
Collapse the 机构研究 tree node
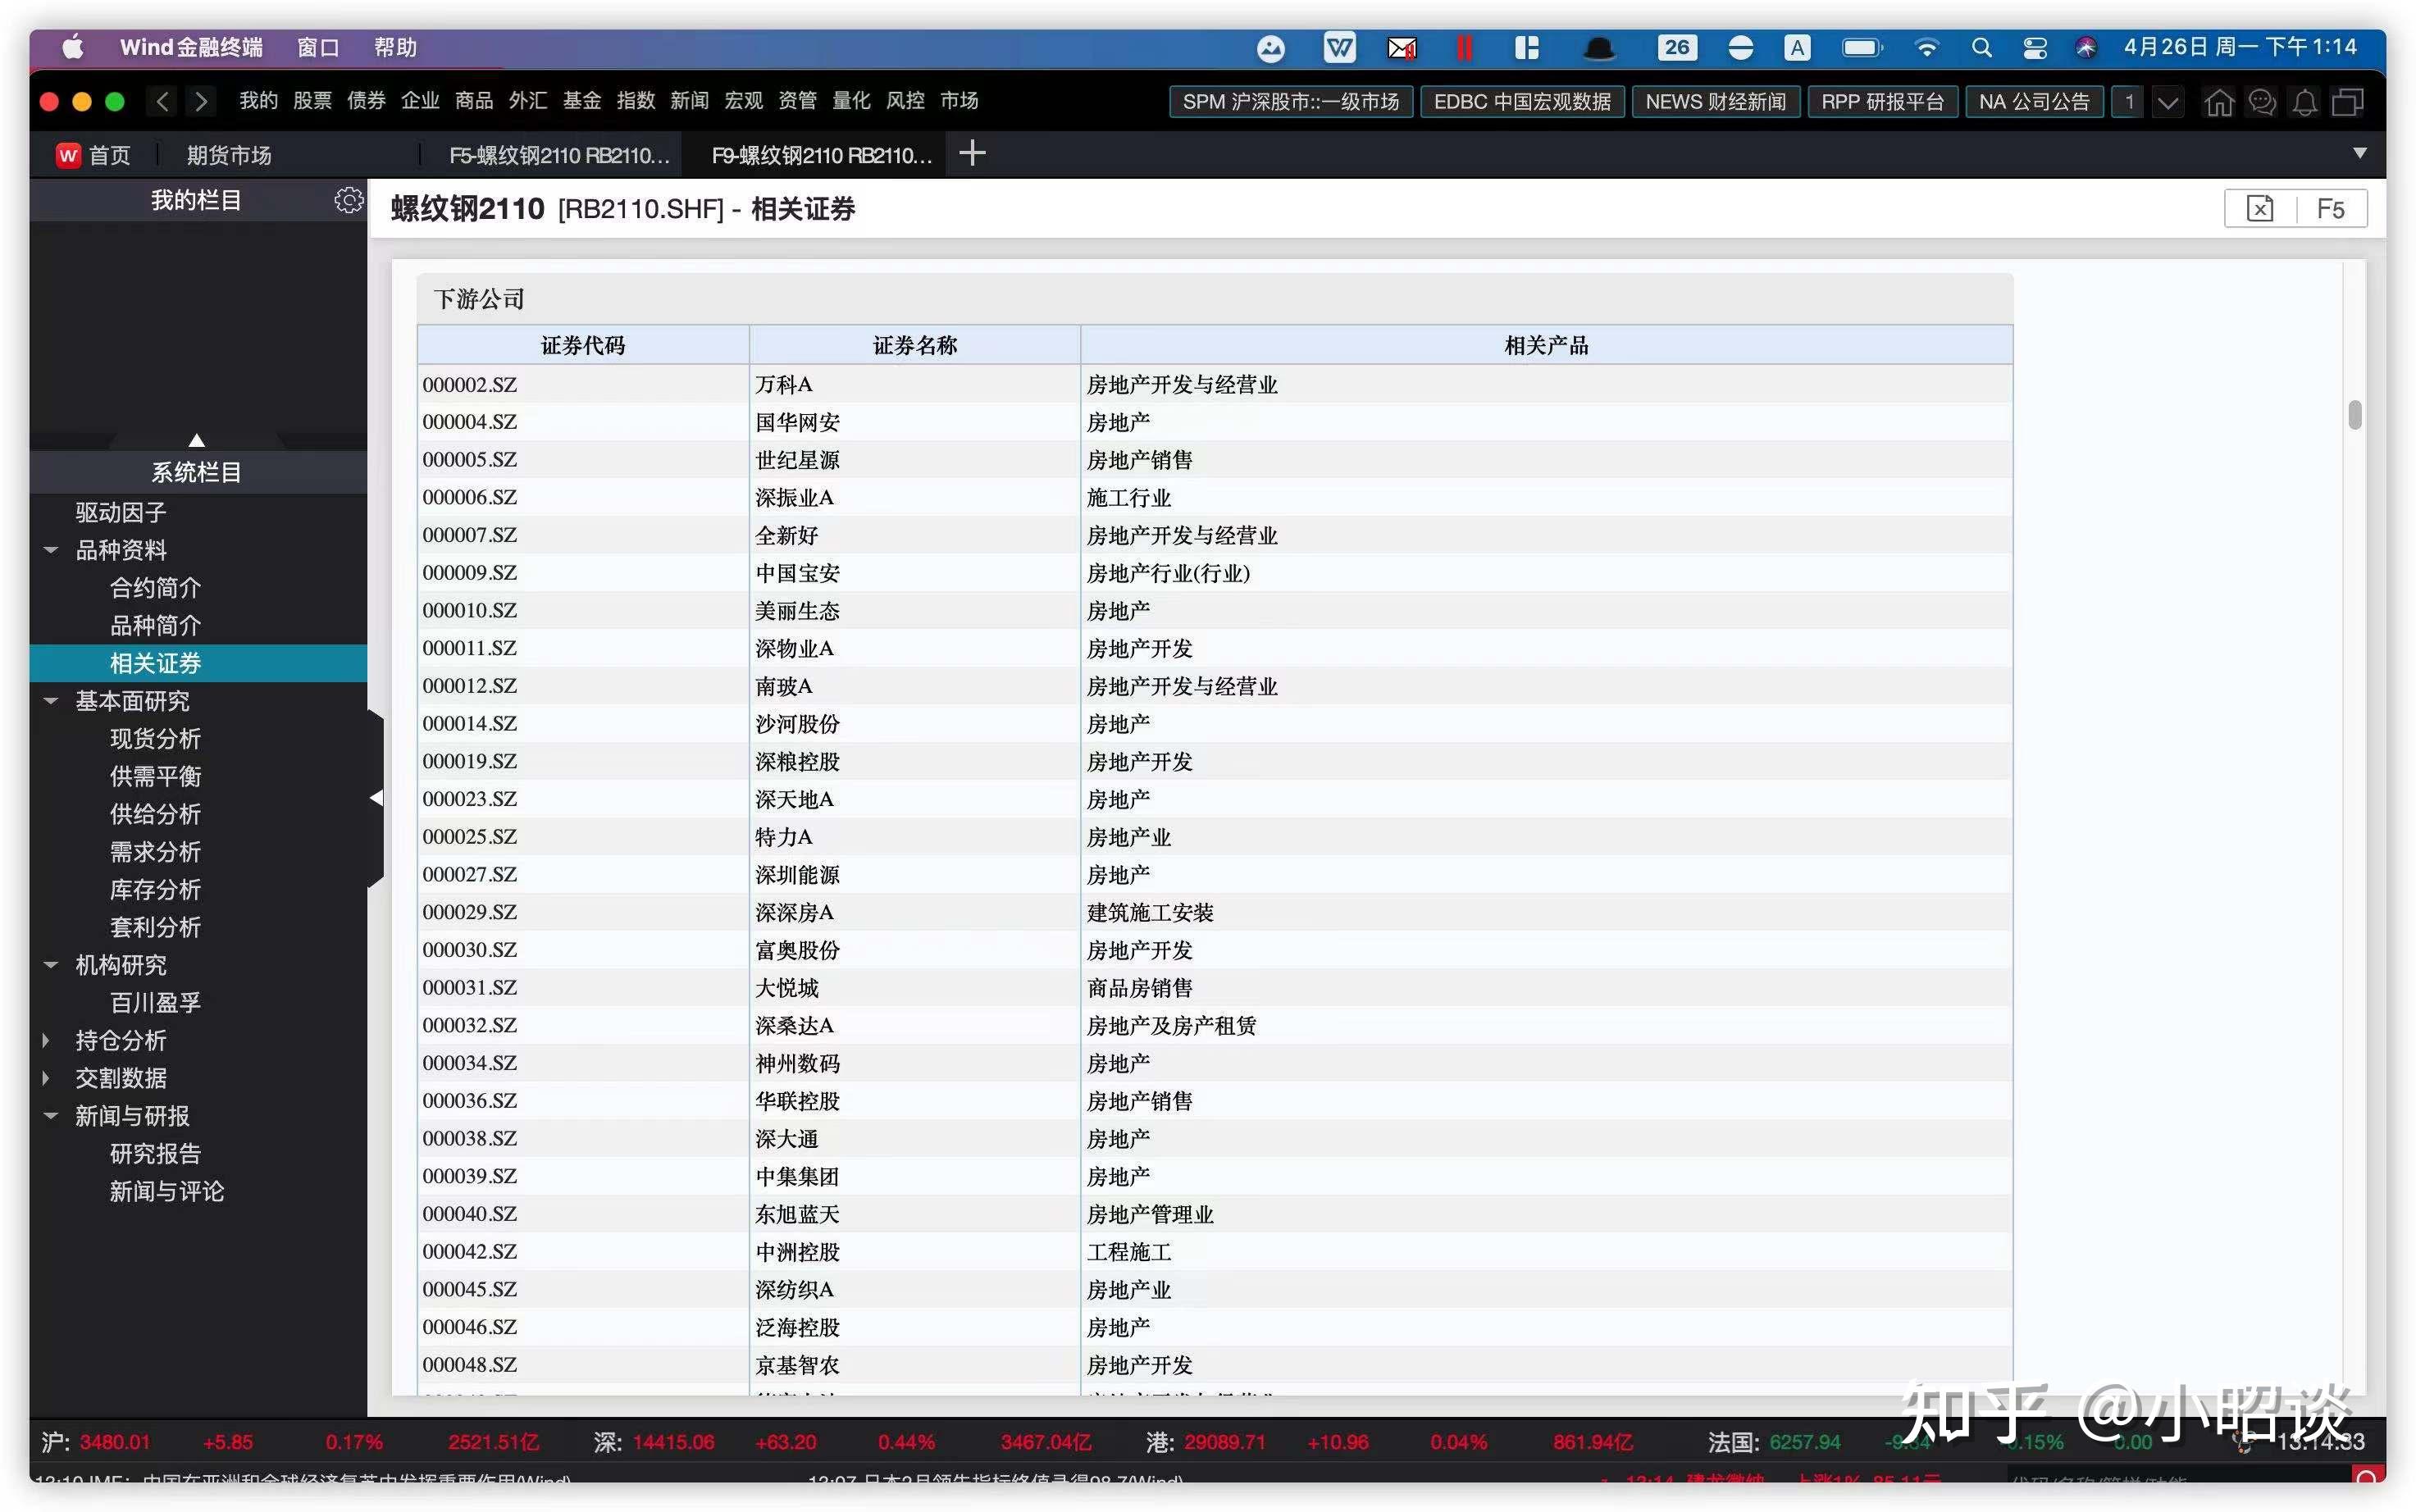click(50, 965)
